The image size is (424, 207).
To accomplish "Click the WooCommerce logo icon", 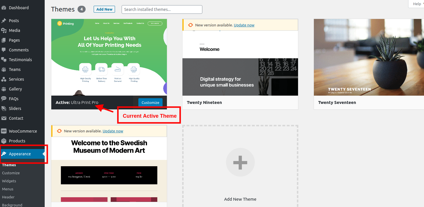I will coord(4,131).
